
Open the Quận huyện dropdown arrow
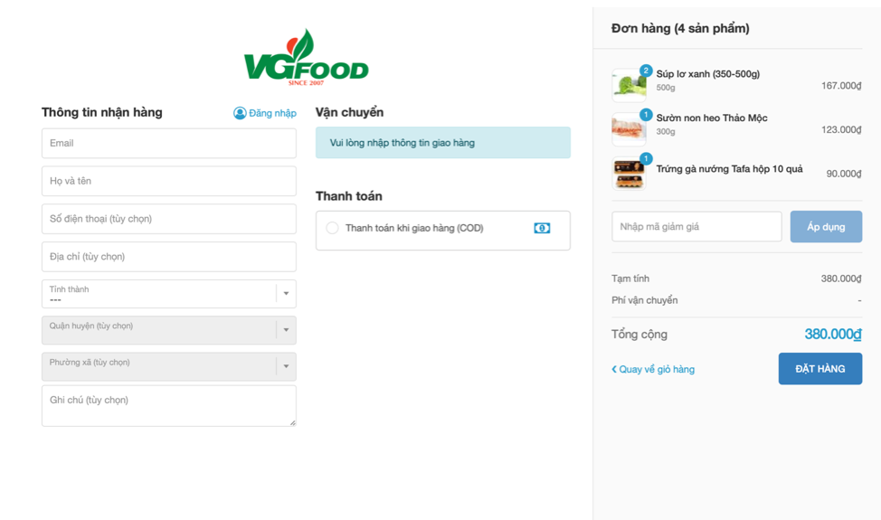[x=286, y=329]
